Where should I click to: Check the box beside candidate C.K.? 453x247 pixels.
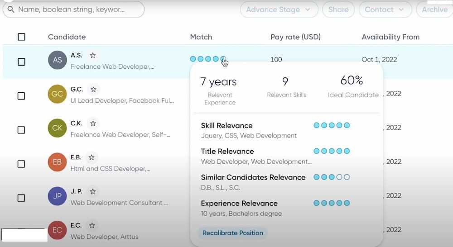point(21,130)
